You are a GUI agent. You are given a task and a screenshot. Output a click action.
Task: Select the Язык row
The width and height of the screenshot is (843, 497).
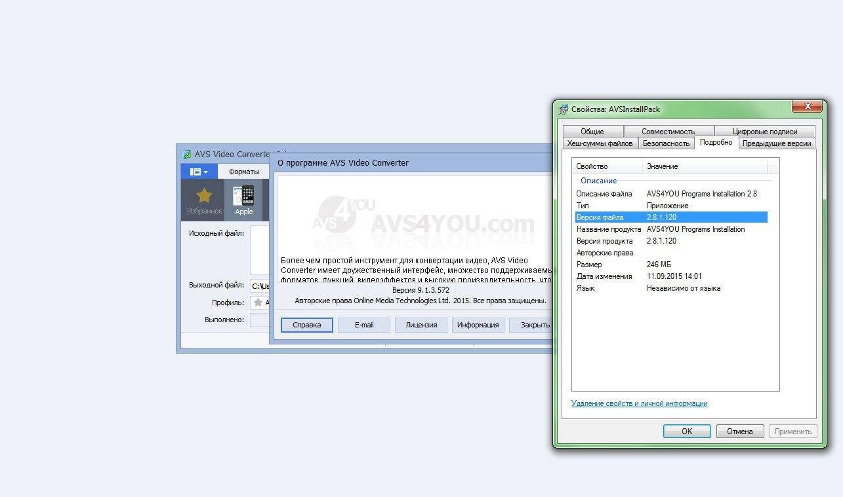coord(670,288)
